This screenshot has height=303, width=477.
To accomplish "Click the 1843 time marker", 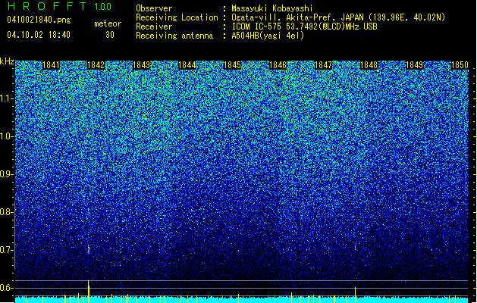I will point(142,65).
